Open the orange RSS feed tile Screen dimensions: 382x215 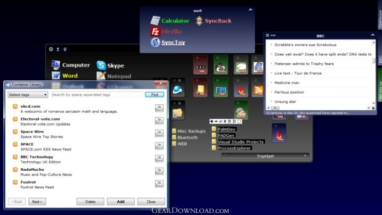pyautogui.click(x=258, y=88)
